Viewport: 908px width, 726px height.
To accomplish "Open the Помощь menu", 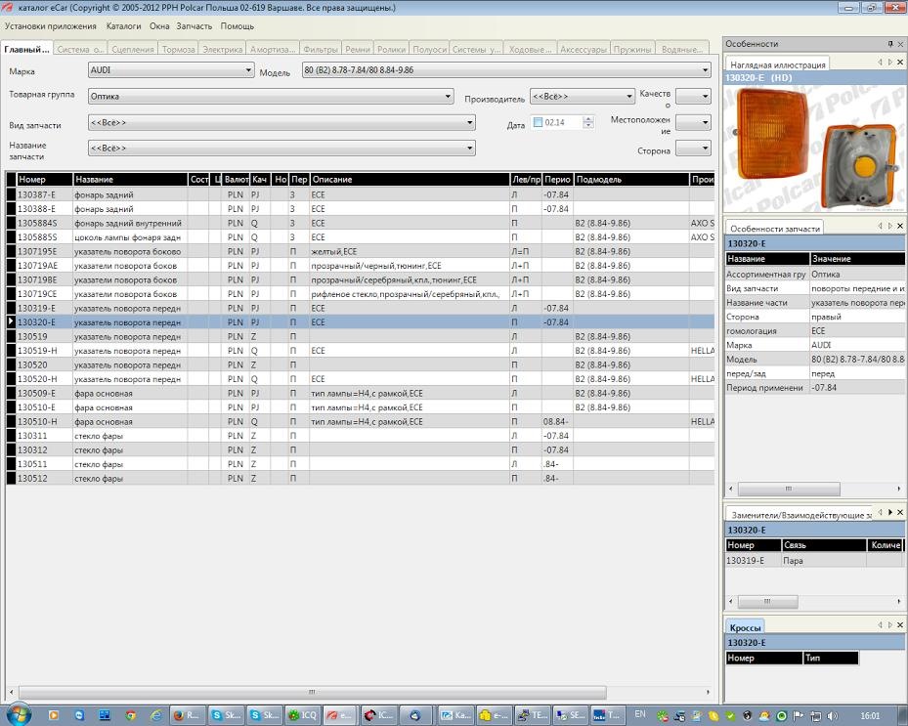I will 237,26.
